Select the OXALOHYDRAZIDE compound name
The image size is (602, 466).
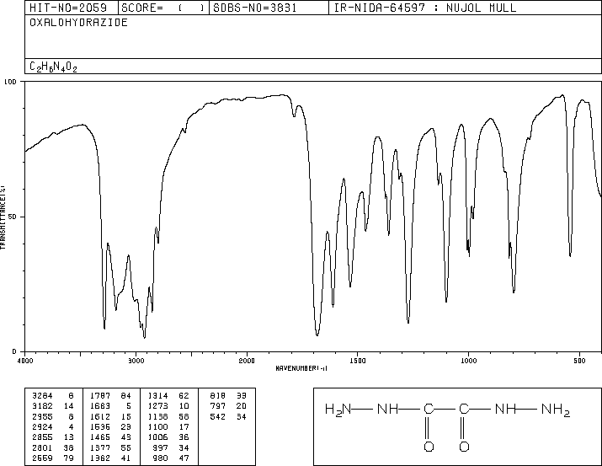[78, 23]
